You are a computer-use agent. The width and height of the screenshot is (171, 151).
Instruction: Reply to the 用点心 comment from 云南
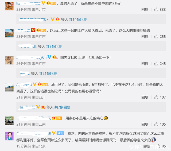(x=145, y=124)
